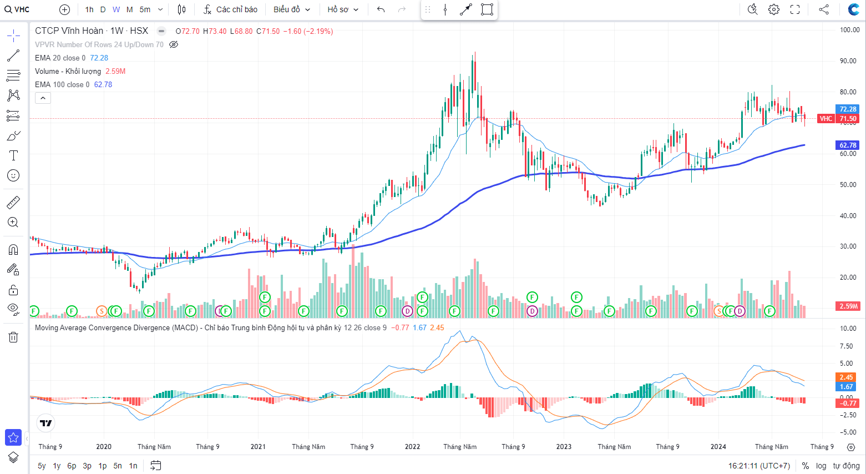Viewport: 866px width, 474px height.
Task: Toggle lock all drawing tools
Action: coord(13,290)
